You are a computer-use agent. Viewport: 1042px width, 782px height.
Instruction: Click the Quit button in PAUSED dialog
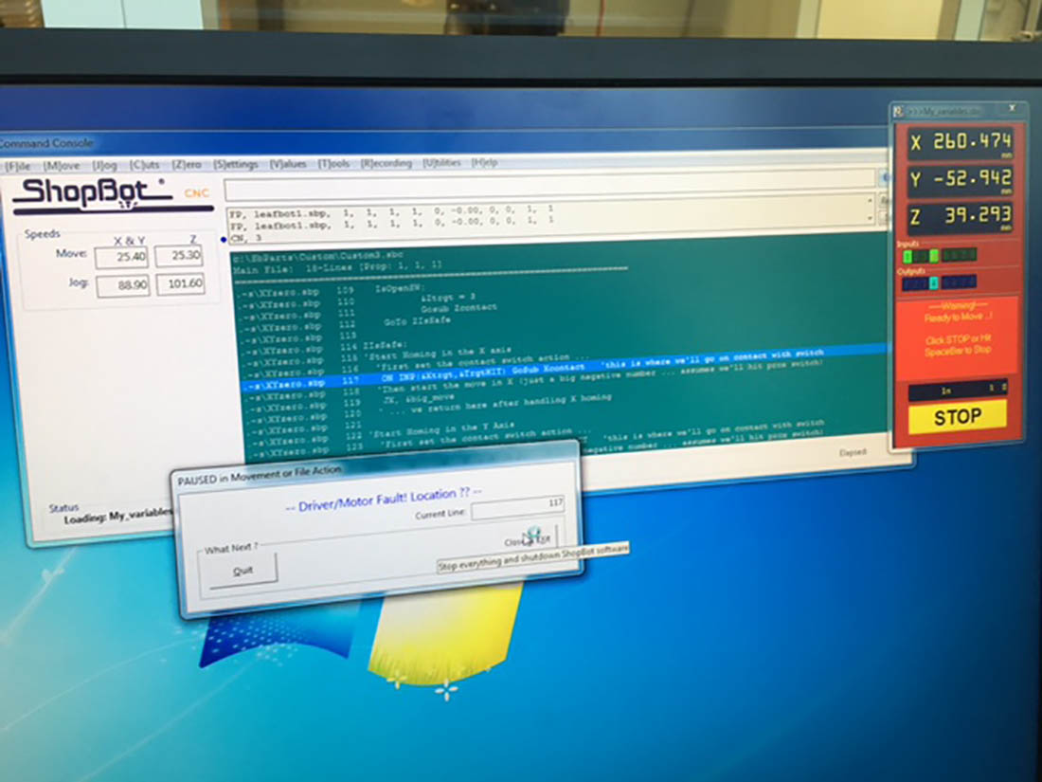[243, 571]
